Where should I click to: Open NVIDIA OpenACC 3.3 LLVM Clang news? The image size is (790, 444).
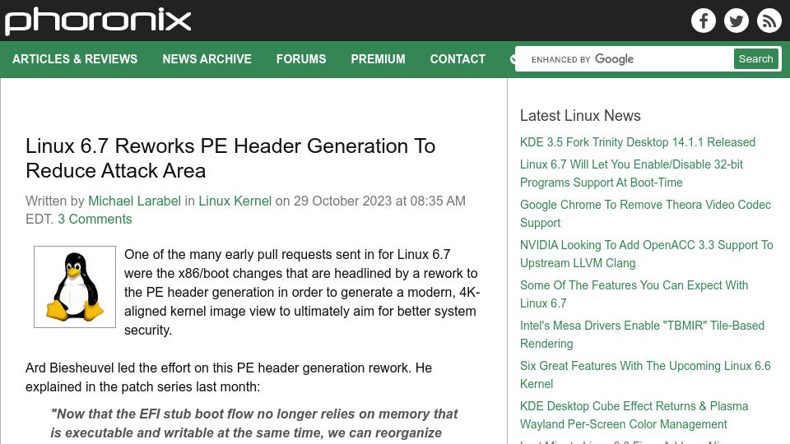647,254
